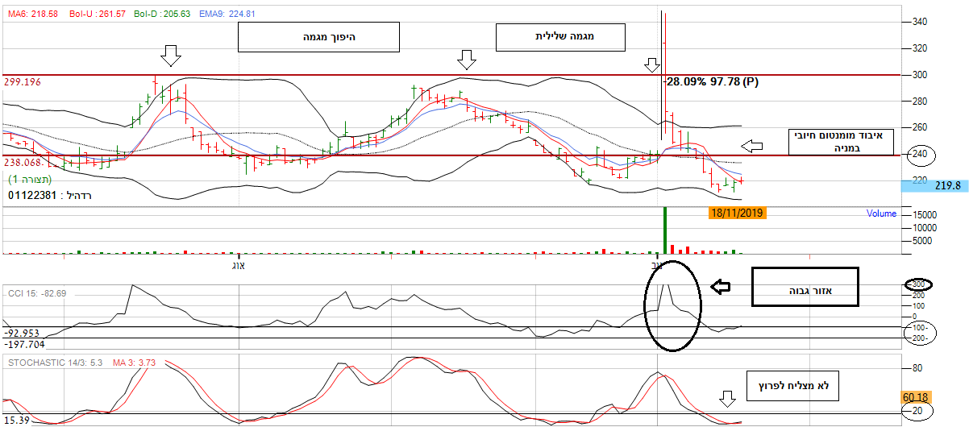
Task: Select the 'היפוך מגמה' annotation box
Action: tap(319, 37)
